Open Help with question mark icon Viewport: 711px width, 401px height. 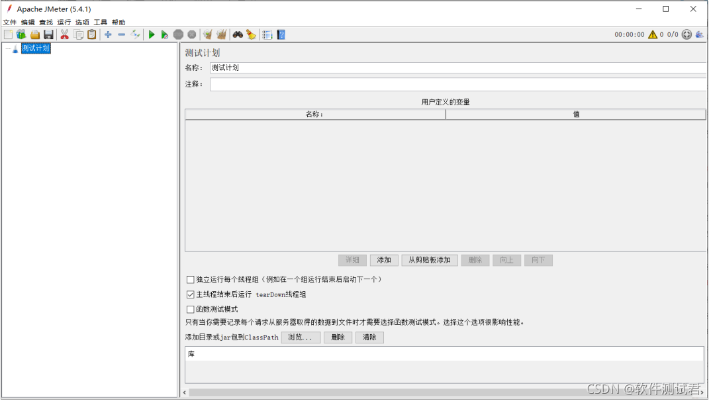(281, 34)
